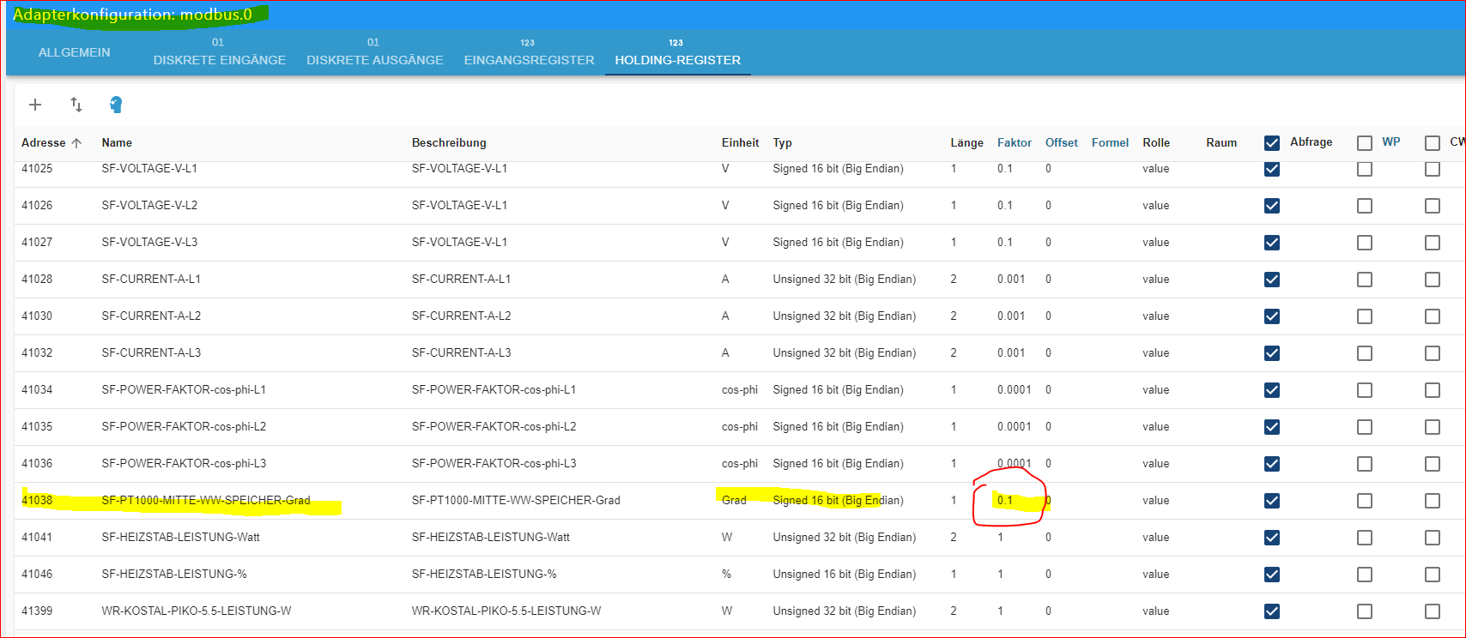Open Typ dropdown for address 41034
This screenshot has height=638, width=1466.
click(x=838, y=389)
